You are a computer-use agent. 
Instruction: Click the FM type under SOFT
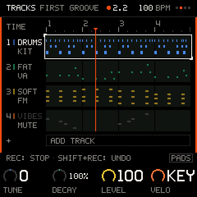[x=23, y=101]
